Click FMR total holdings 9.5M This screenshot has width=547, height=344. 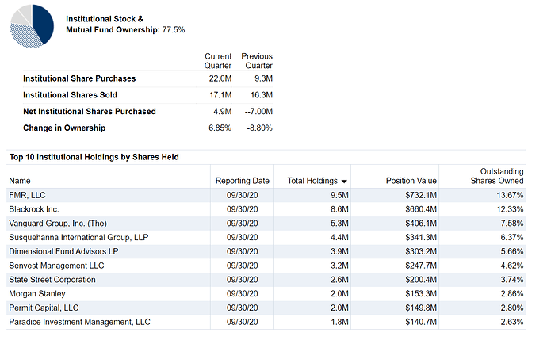(339, 195)
